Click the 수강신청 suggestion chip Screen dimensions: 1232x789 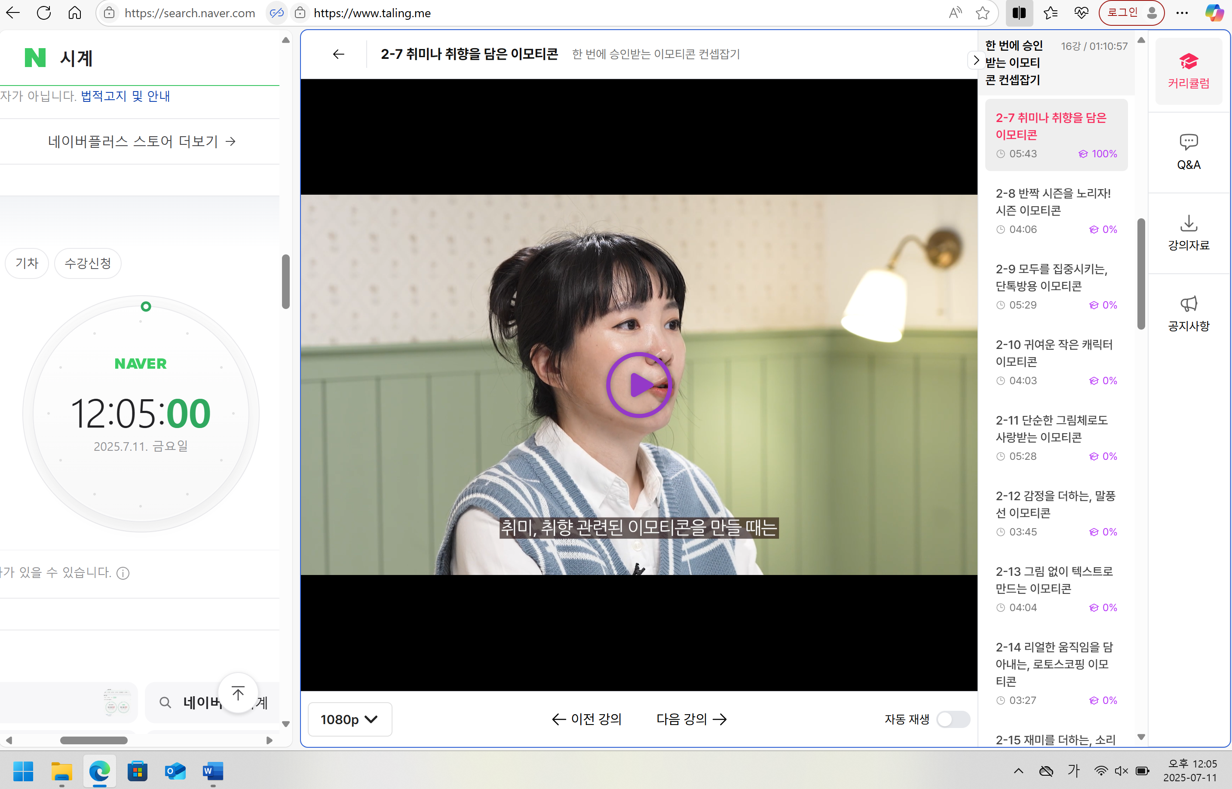[x=88, y=263]
